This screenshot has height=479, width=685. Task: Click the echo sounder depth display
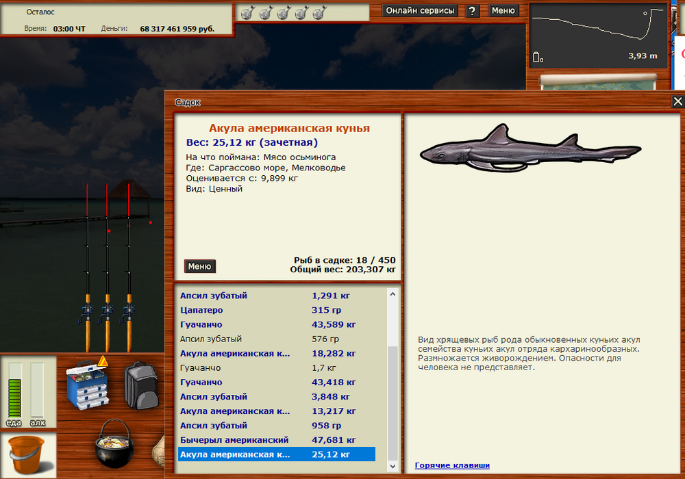pos(597,35)
